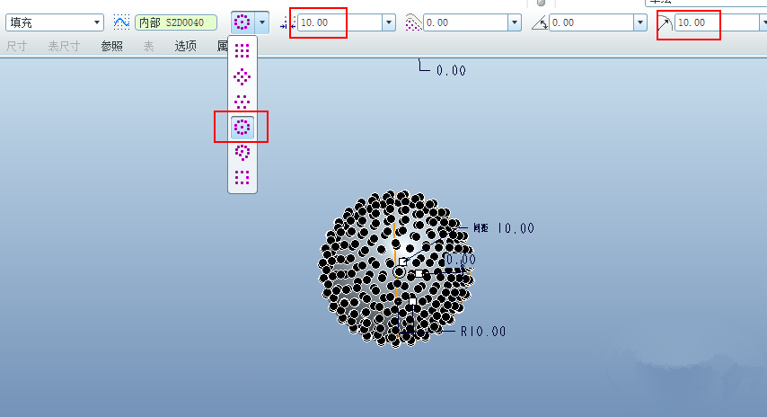Viewport: 767px width, 417px height.
Task: Click the 10.00 spacing dimension label in the model
Action: 516,228
